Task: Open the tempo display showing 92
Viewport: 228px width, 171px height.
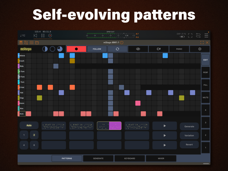Action: [23, 36]
